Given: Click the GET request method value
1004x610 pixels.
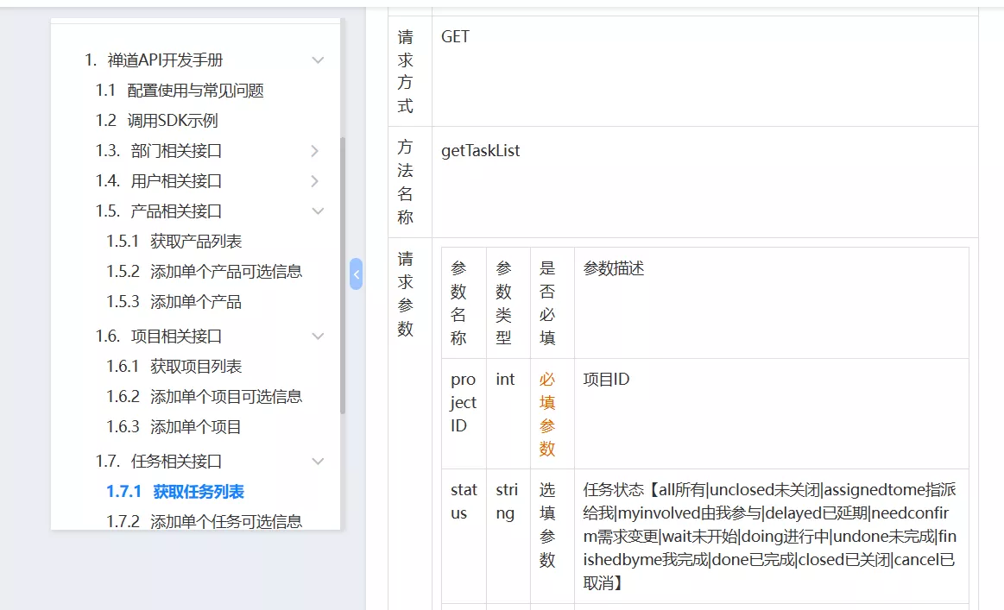Looking at the screenshot, I should 455,37.
